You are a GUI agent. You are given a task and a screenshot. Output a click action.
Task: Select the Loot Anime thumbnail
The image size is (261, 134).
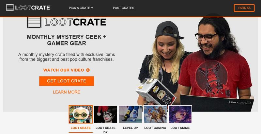tap(180, 114)
